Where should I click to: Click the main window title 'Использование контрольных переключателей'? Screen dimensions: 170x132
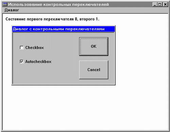tap(58, 4)
